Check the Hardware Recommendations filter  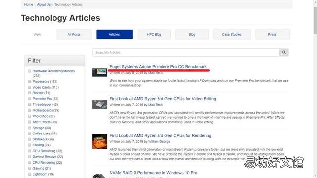coord(30,71)
